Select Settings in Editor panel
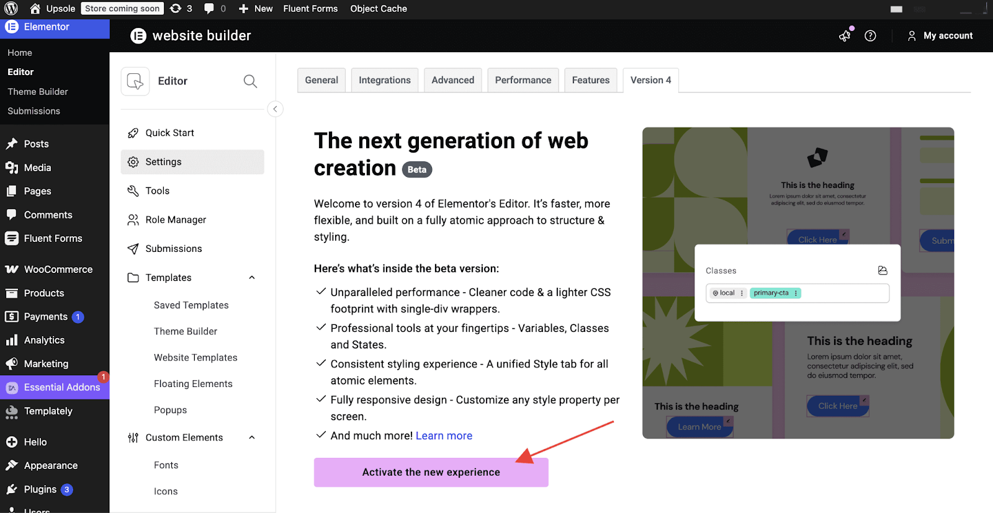 tap(192, 162)
